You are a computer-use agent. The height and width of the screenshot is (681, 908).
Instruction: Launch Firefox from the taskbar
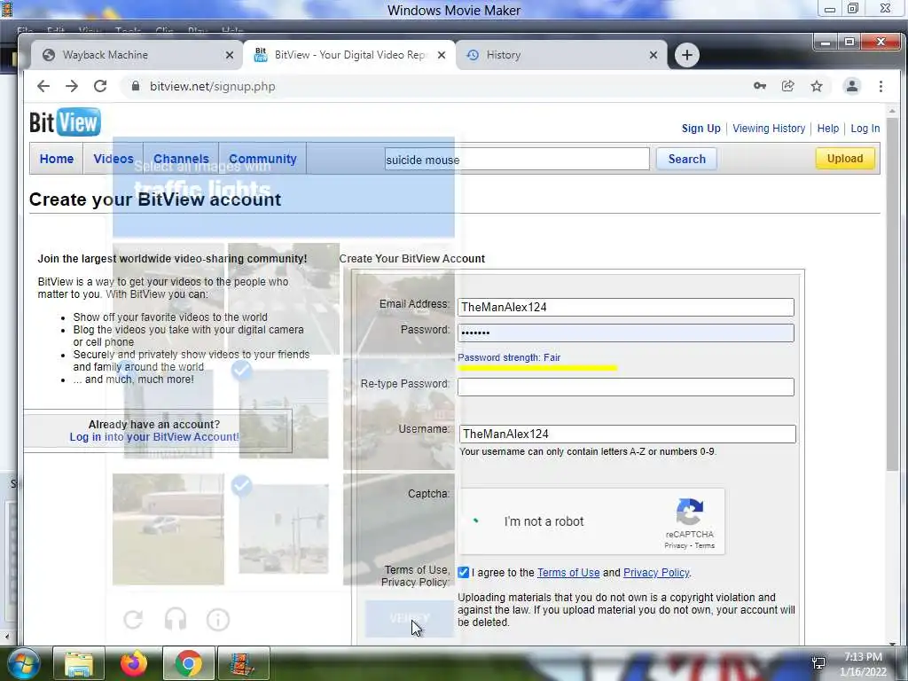coord(134,663)
